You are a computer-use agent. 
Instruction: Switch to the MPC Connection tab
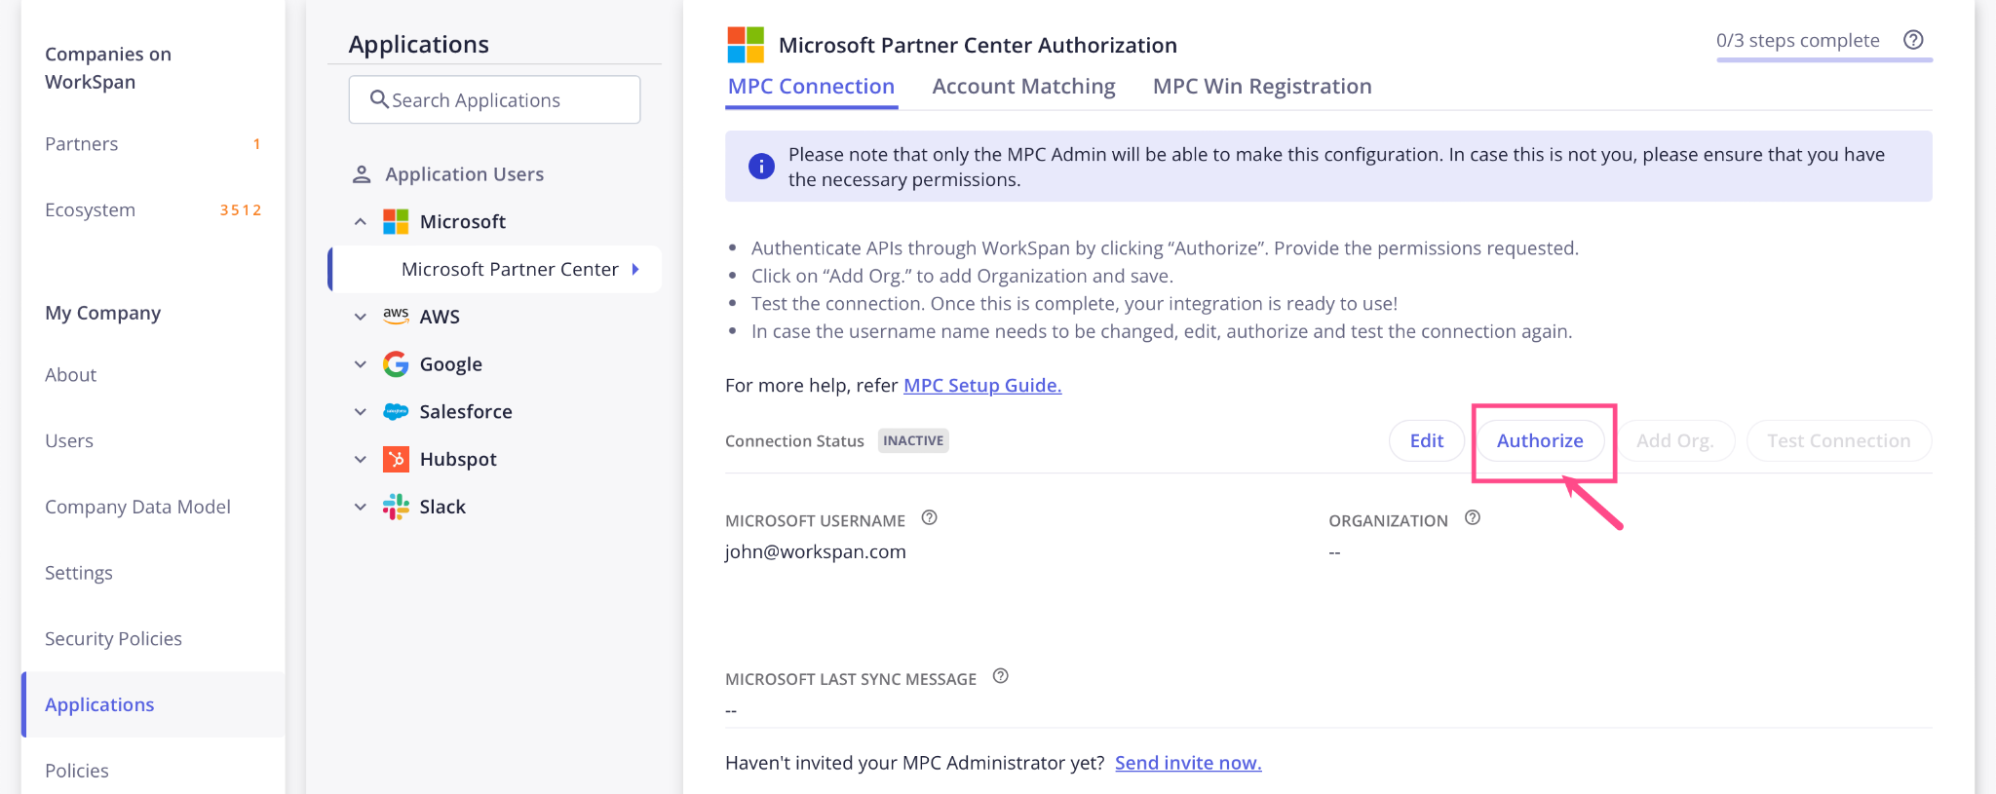pyautogui.click(x=811, y=87)
